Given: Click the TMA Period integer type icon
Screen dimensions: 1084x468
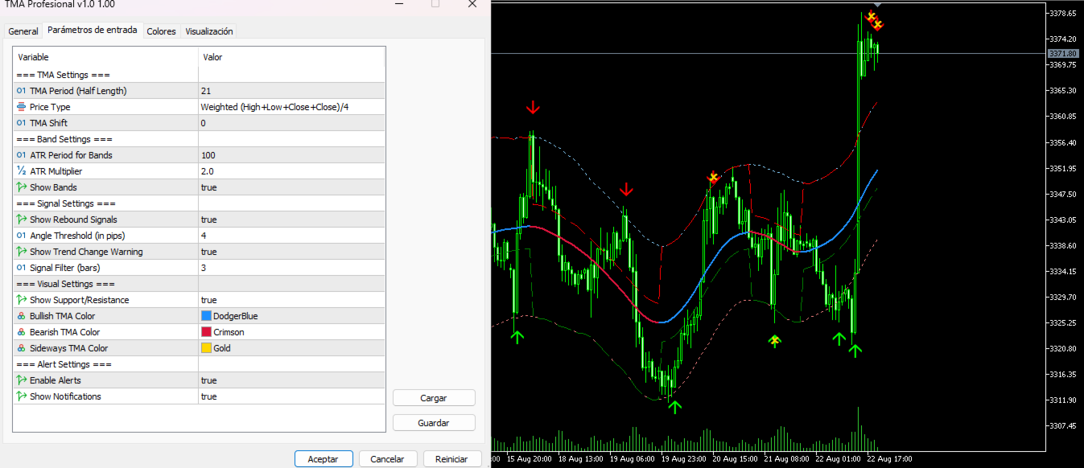Looking at the screenshot, I should (21, 91).
